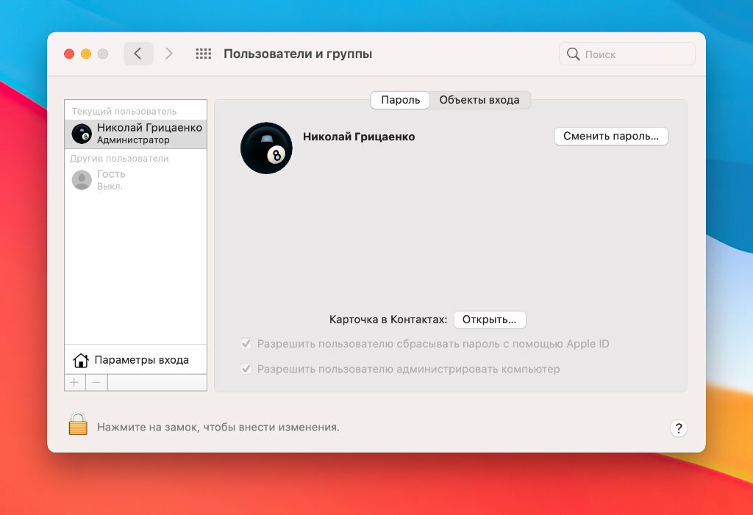Remove user with the minus button
Image resolution: width=753 pixels, height=515 pixels.
[x=96, y=383]
